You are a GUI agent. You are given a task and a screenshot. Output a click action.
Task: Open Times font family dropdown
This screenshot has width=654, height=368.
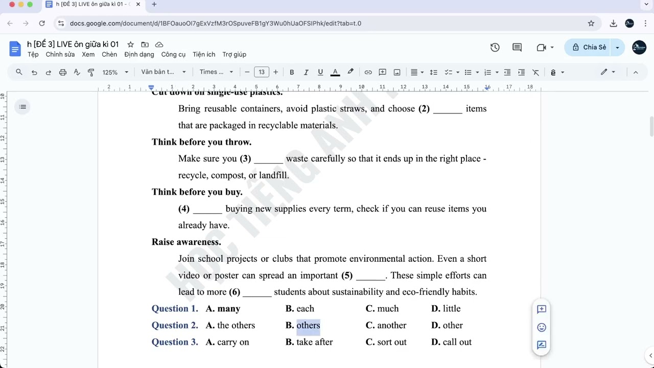(217, 72)
